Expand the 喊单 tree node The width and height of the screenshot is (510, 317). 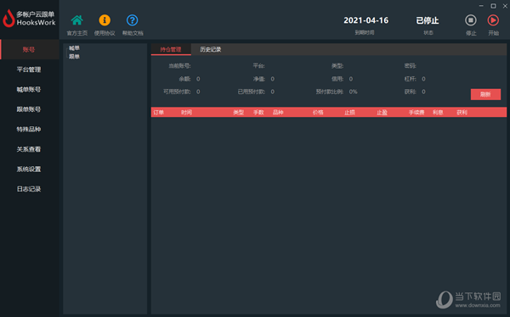(x=74, y=48)
